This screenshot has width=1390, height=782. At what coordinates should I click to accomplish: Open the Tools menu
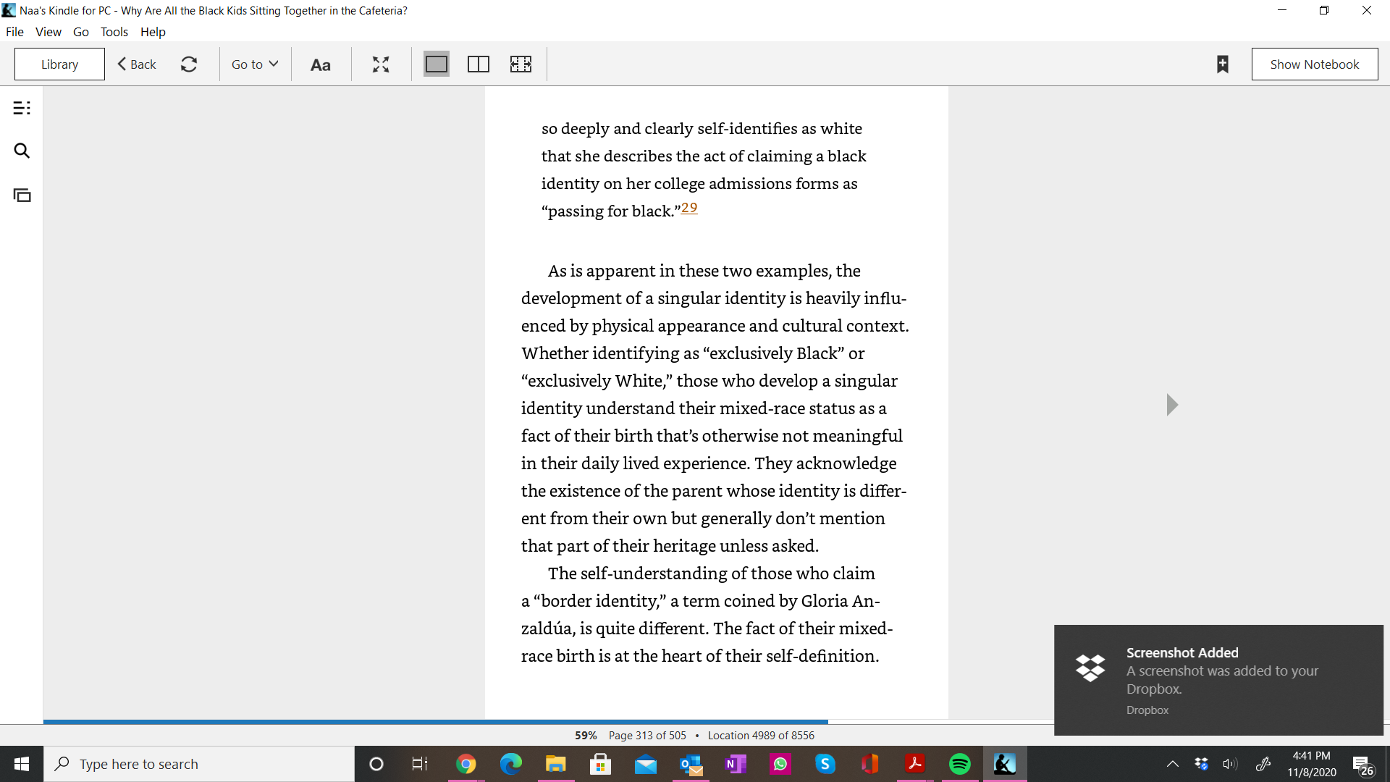point(114,32)
